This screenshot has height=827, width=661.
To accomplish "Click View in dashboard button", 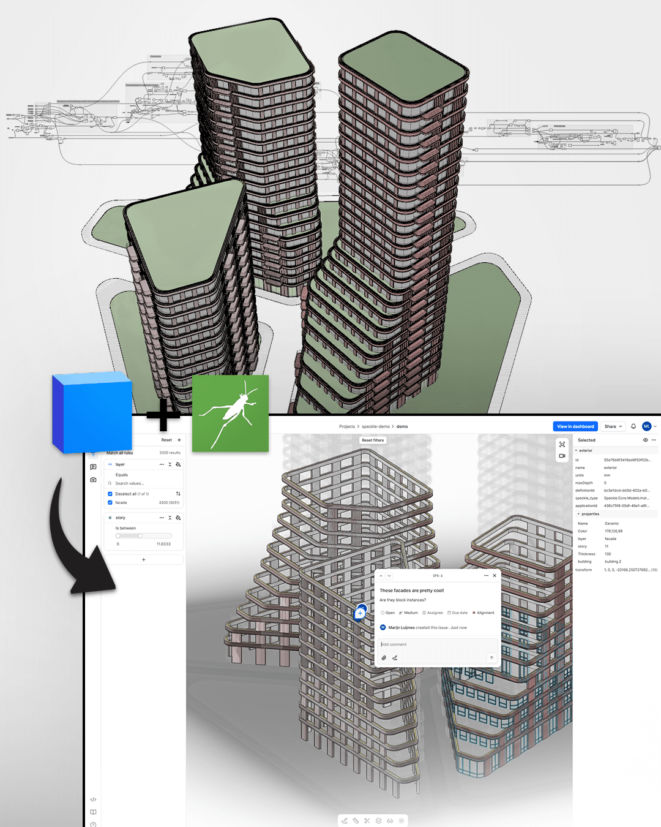I will 575,426.
